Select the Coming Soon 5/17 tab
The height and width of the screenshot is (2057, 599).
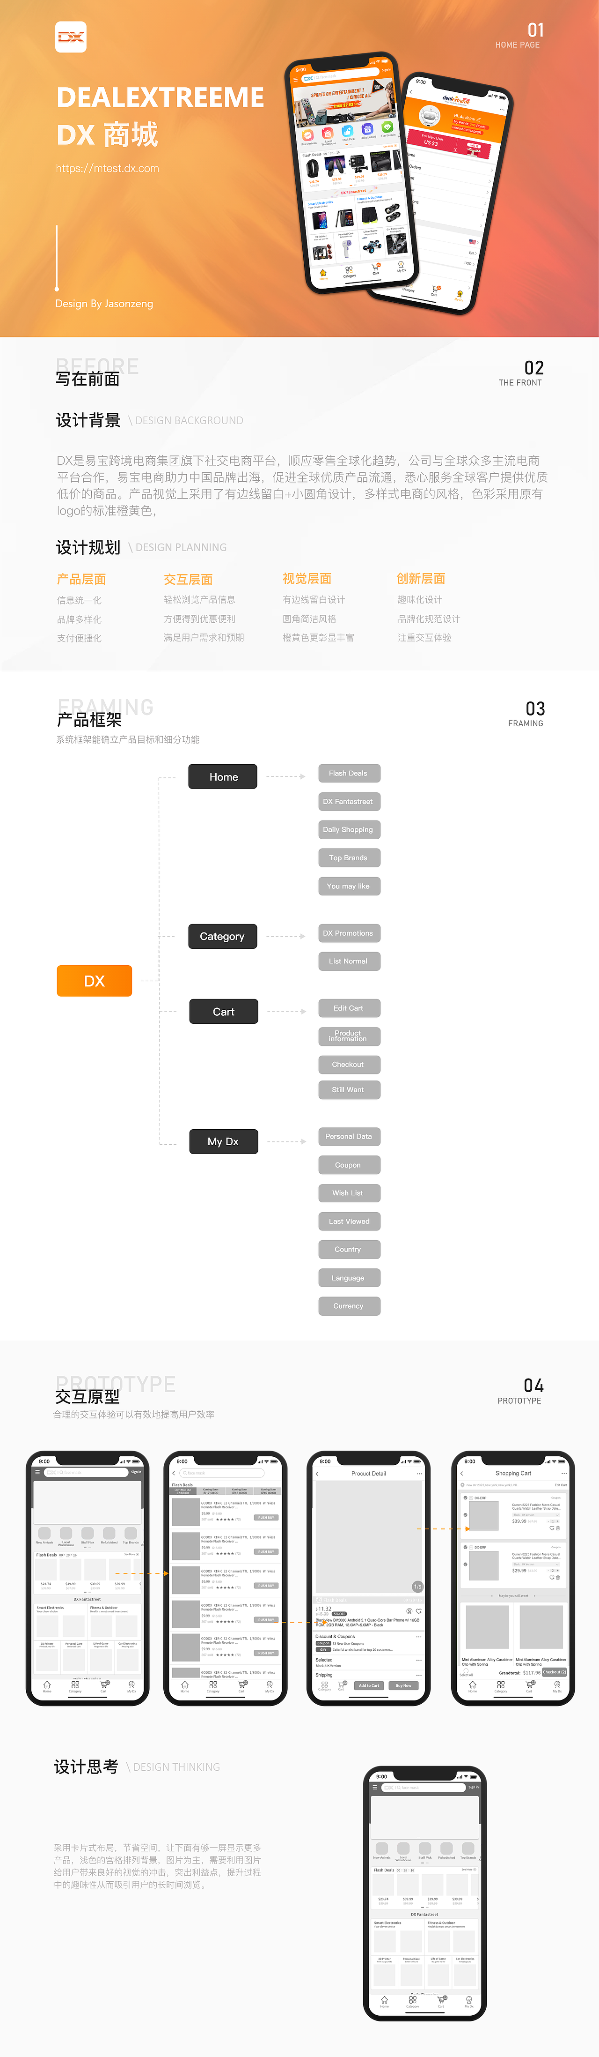(x=211, y=1491)
